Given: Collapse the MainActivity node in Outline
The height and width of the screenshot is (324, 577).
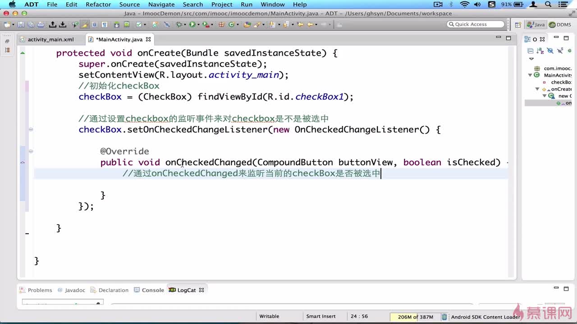Looking at the screenshot, I should [x=531, y=75].
